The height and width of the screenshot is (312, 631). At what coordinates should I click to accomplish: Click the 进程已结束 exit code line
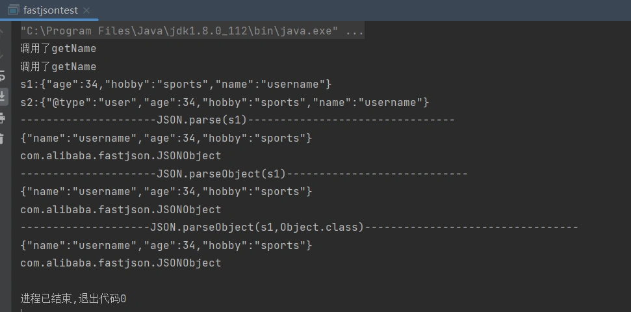coord(73,299)
